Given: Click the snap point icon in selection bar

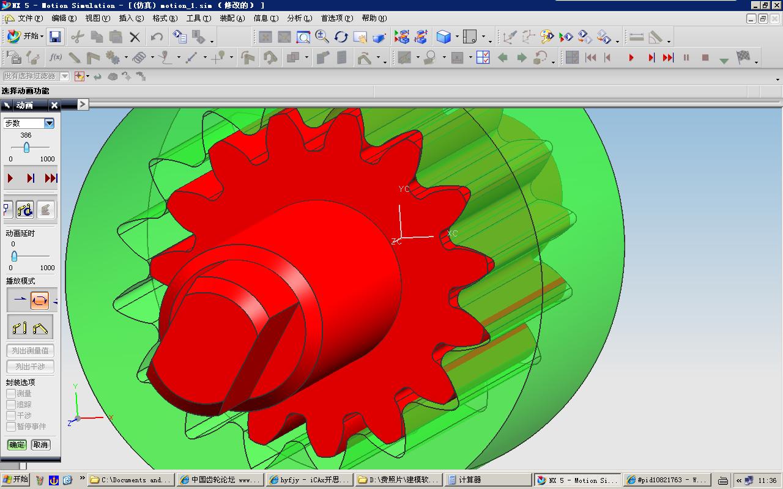Looking at the screenshot, I should [79, 76].
